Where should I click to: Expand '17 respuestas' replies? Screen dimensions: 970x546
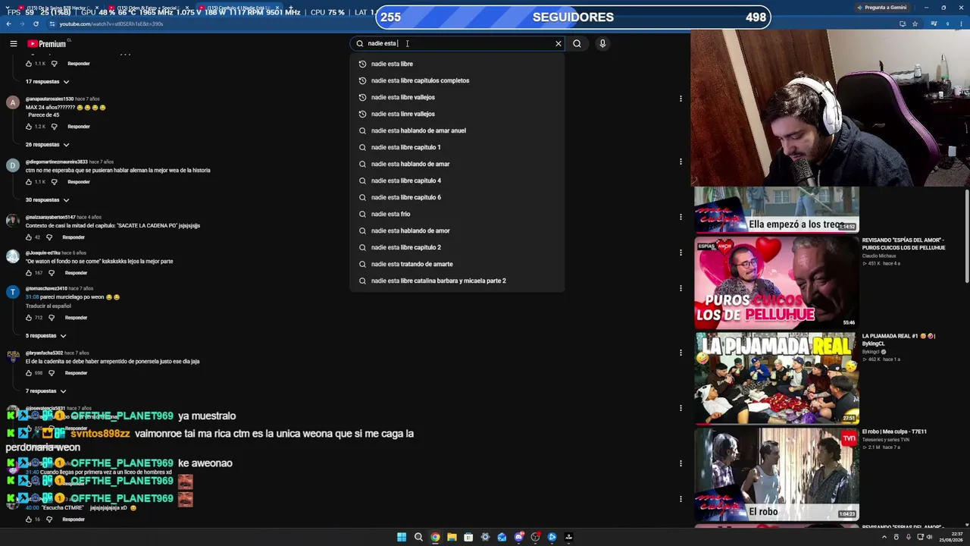(x=47, y=82)
